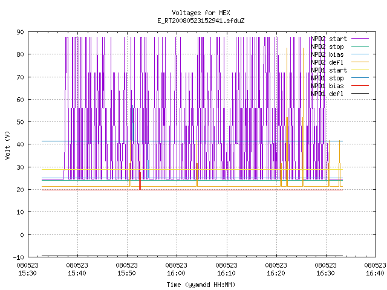Click the green NPD2 stop legend line sample
Image resolution: width=387 pixels, height=290 pixels.
(360, 46)
